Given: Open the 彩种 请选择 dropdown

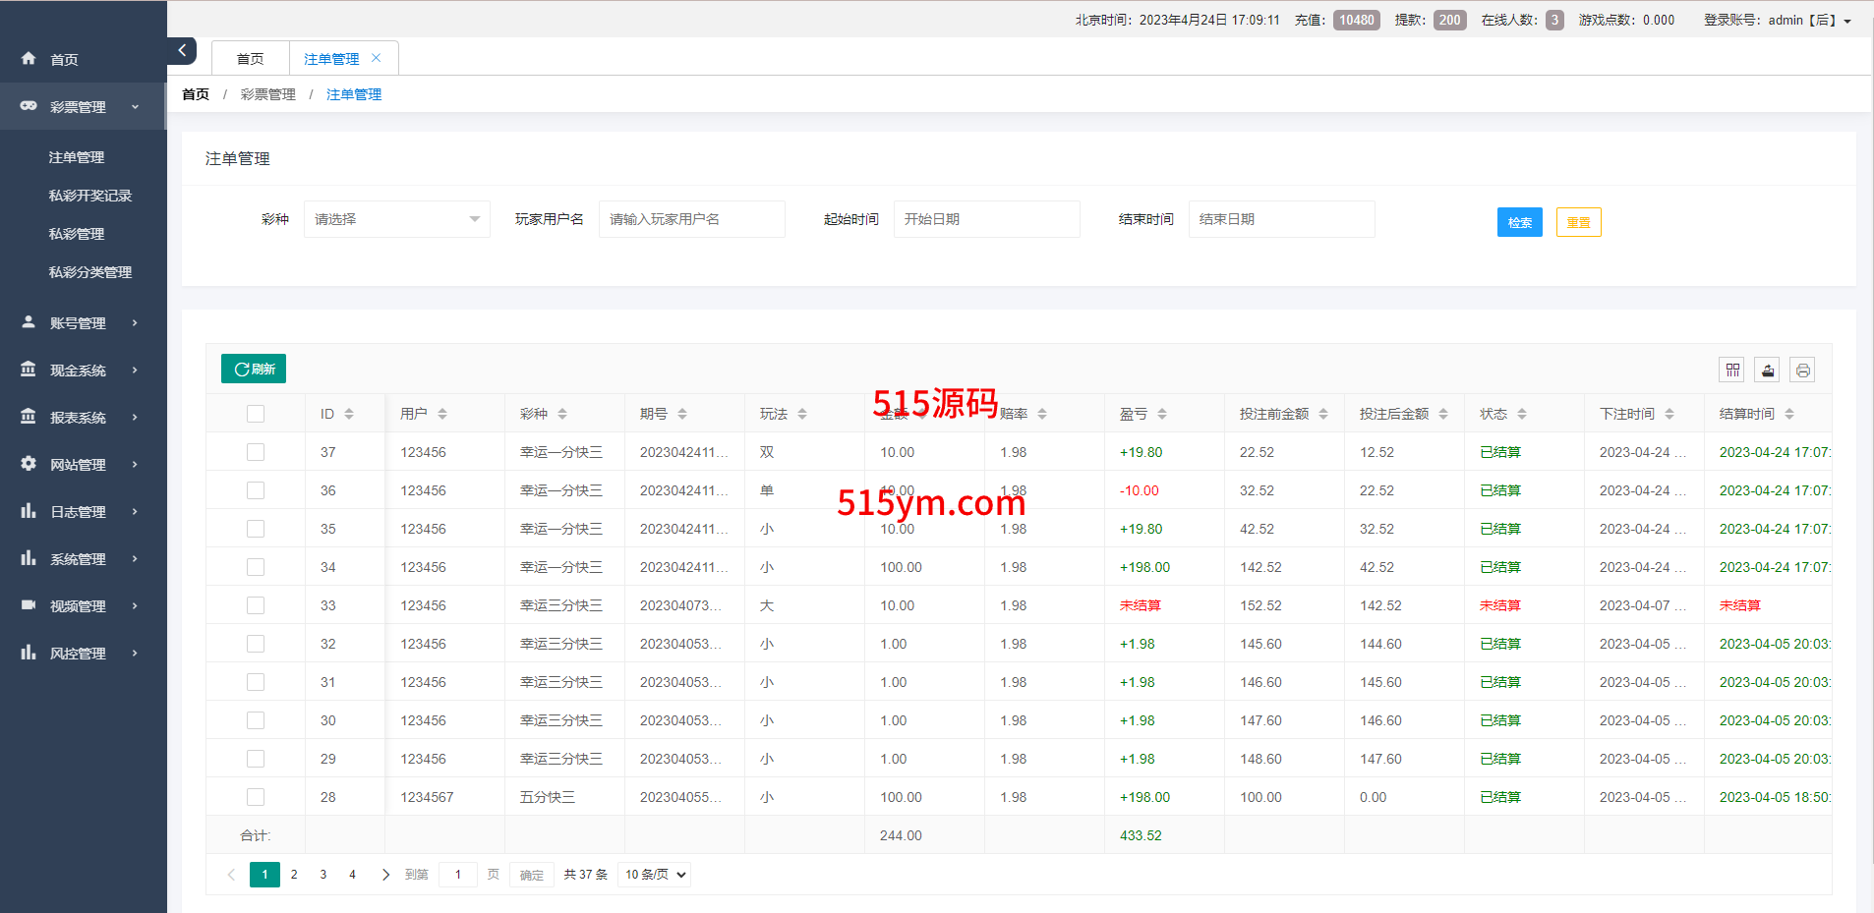Looking at the screenshot, I should coord(396,219).
